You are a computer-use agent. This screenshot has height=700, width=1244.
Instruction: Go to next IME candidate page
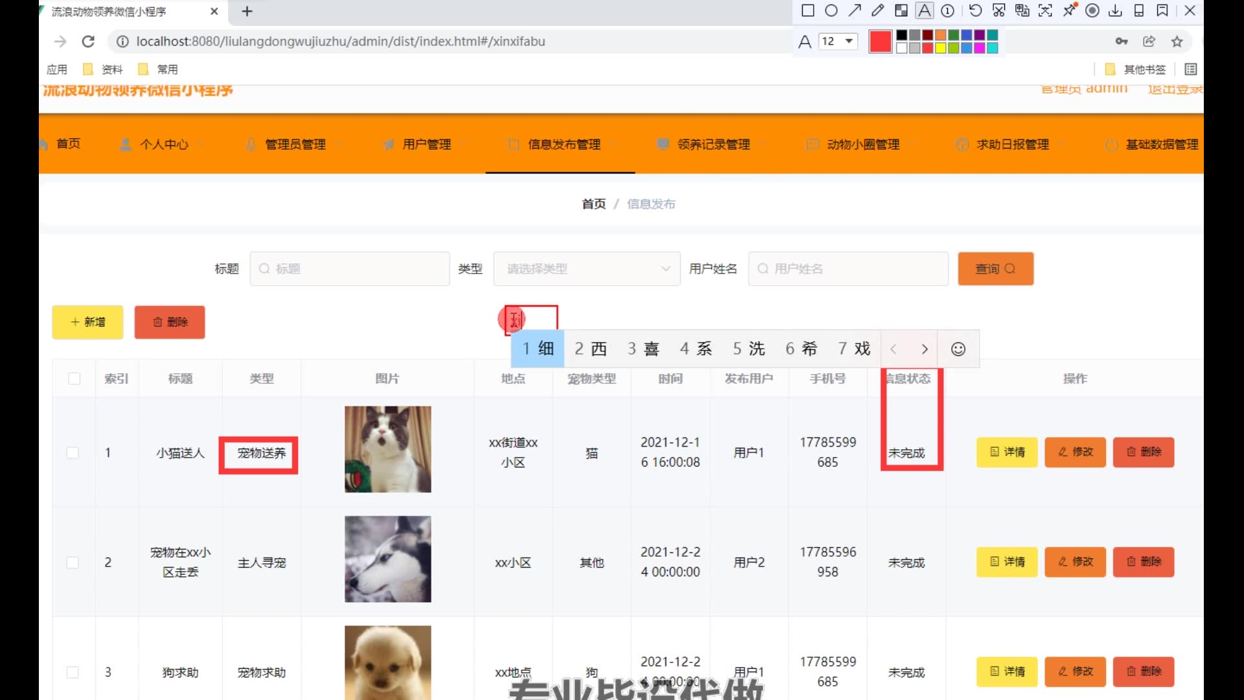click(925, 349)
